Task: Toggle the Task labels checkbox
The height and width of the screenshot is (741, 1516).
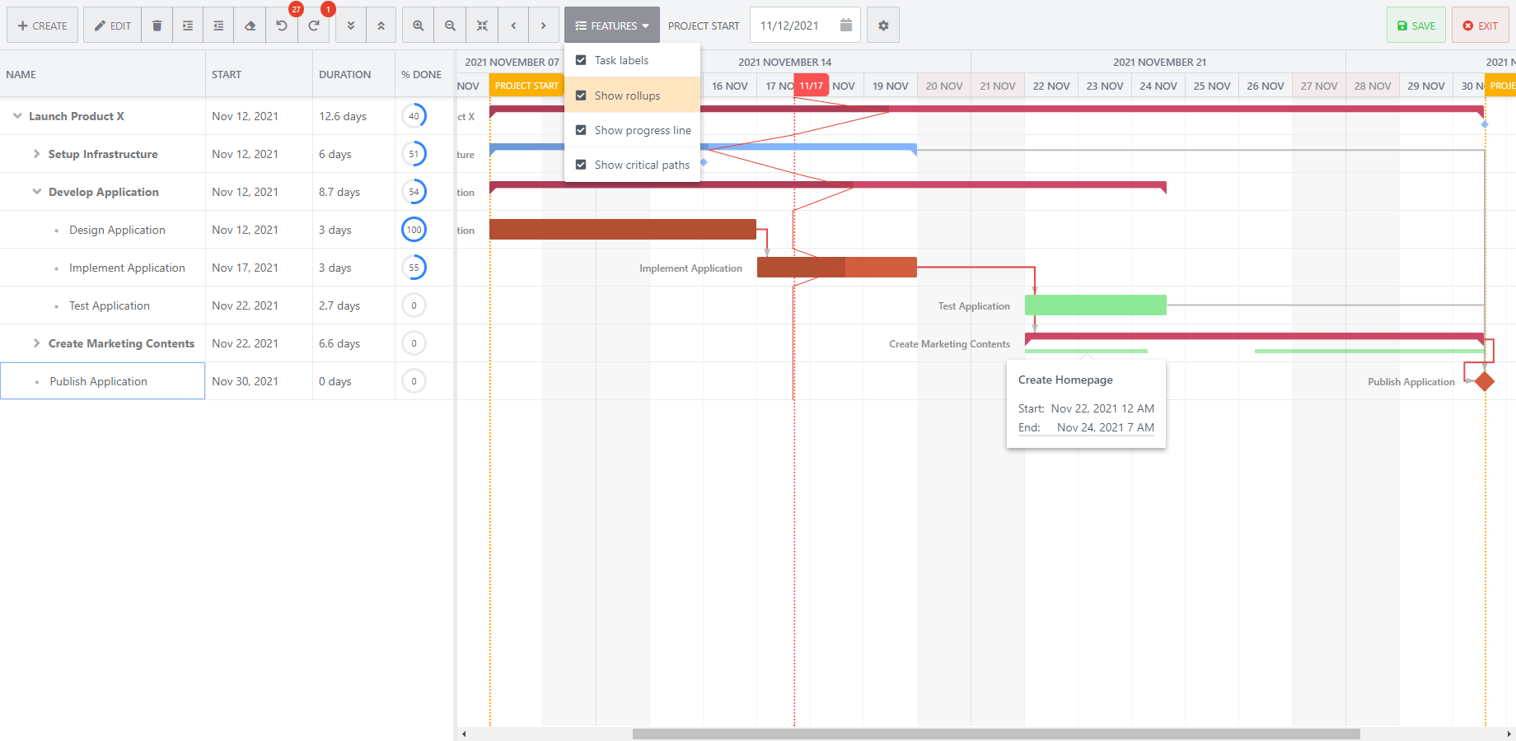Action: click(581, 60)
